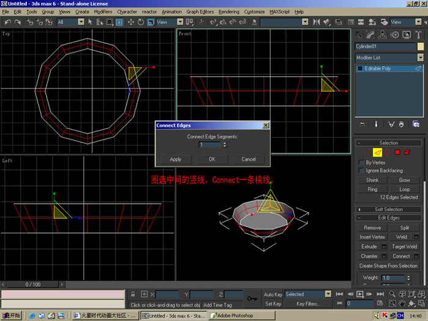This screenshot has height=321, width=428.
Task: Click Cancel in Connect Edges dialog
Action: (x=248, y=160)
